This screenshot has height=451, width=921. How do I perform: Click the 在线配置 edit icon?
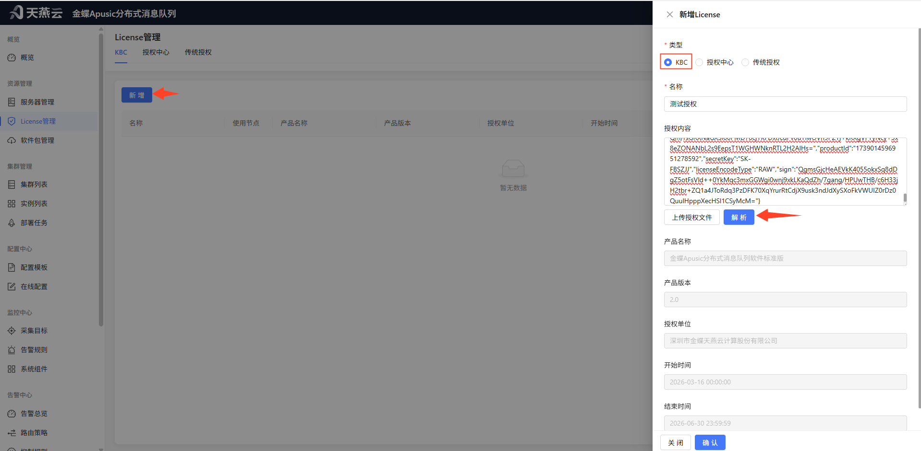pos(12,287)
